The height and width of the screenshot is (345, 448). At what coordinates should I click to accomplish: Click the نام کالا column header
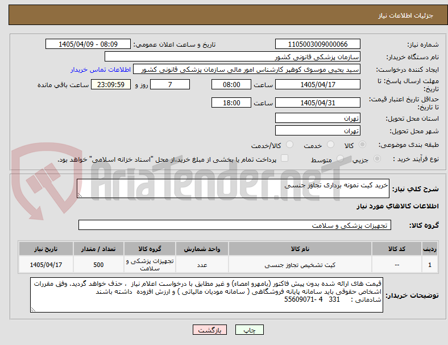(x=300, y=249)
